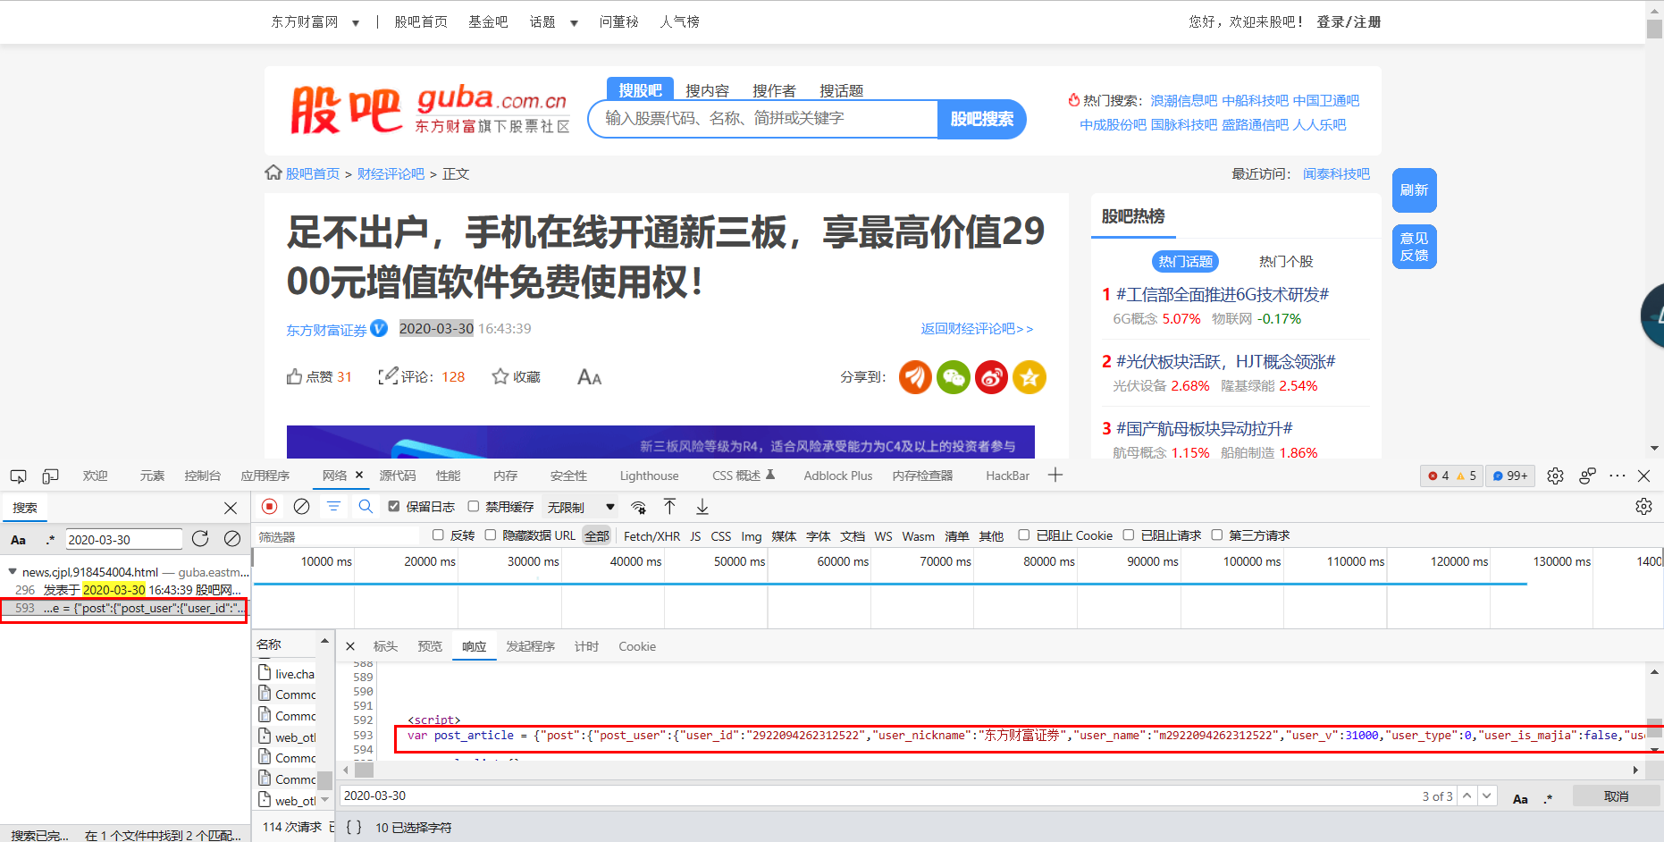
Task: Close the search panel with the X
Action: [x=231, y=508]
